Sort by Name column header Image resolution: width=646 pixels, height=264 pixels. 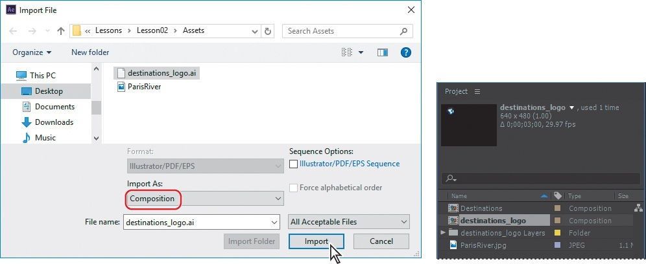pyautogui.click(x=459, y=196)
